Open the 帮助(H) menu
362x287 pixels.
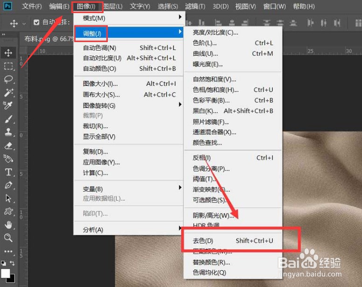click(304, 7)
